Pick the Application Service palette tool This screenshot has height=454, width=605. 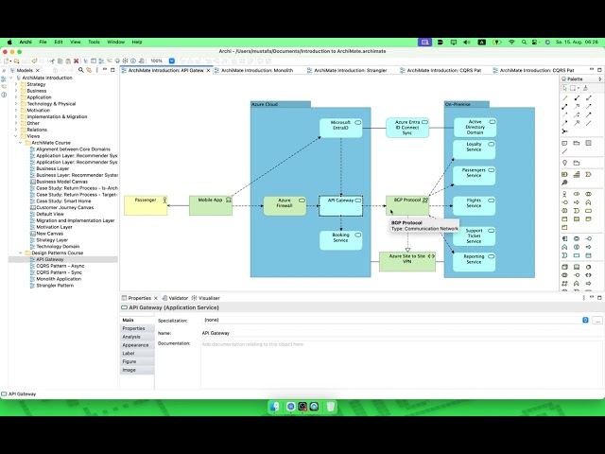click(577, 255)
